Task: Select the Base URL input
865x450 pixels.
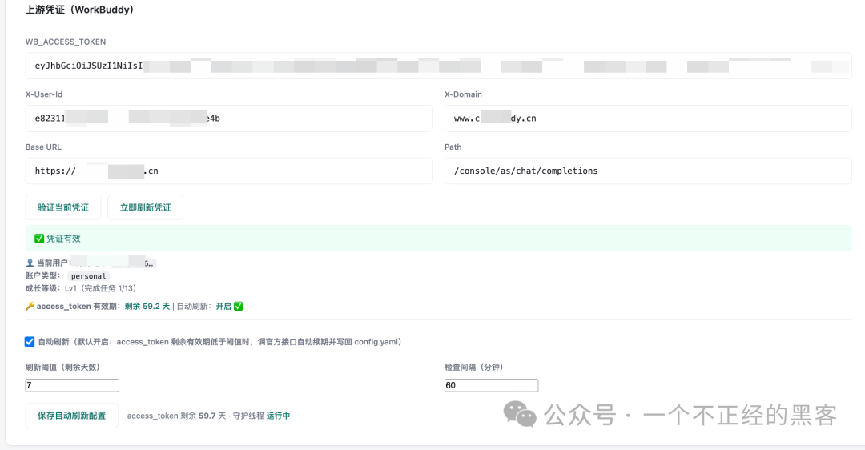Action: tap(229, 171)
